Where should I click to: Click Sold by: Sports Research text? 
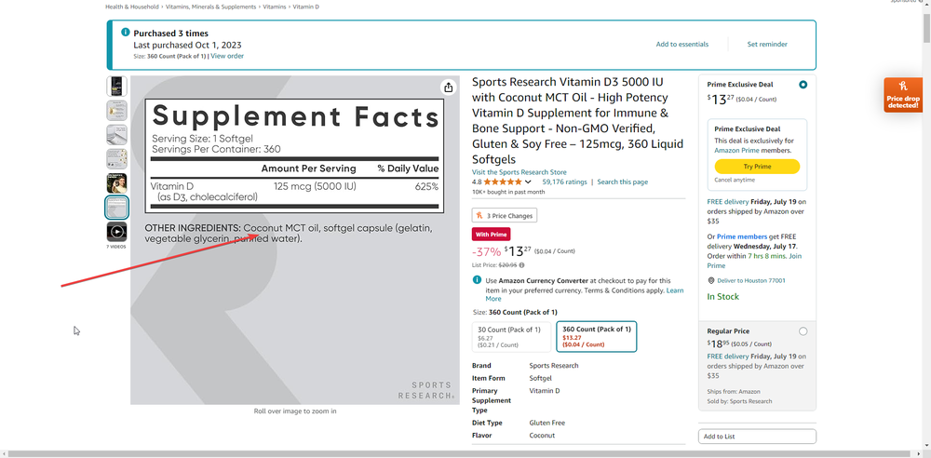click(740, 401)
